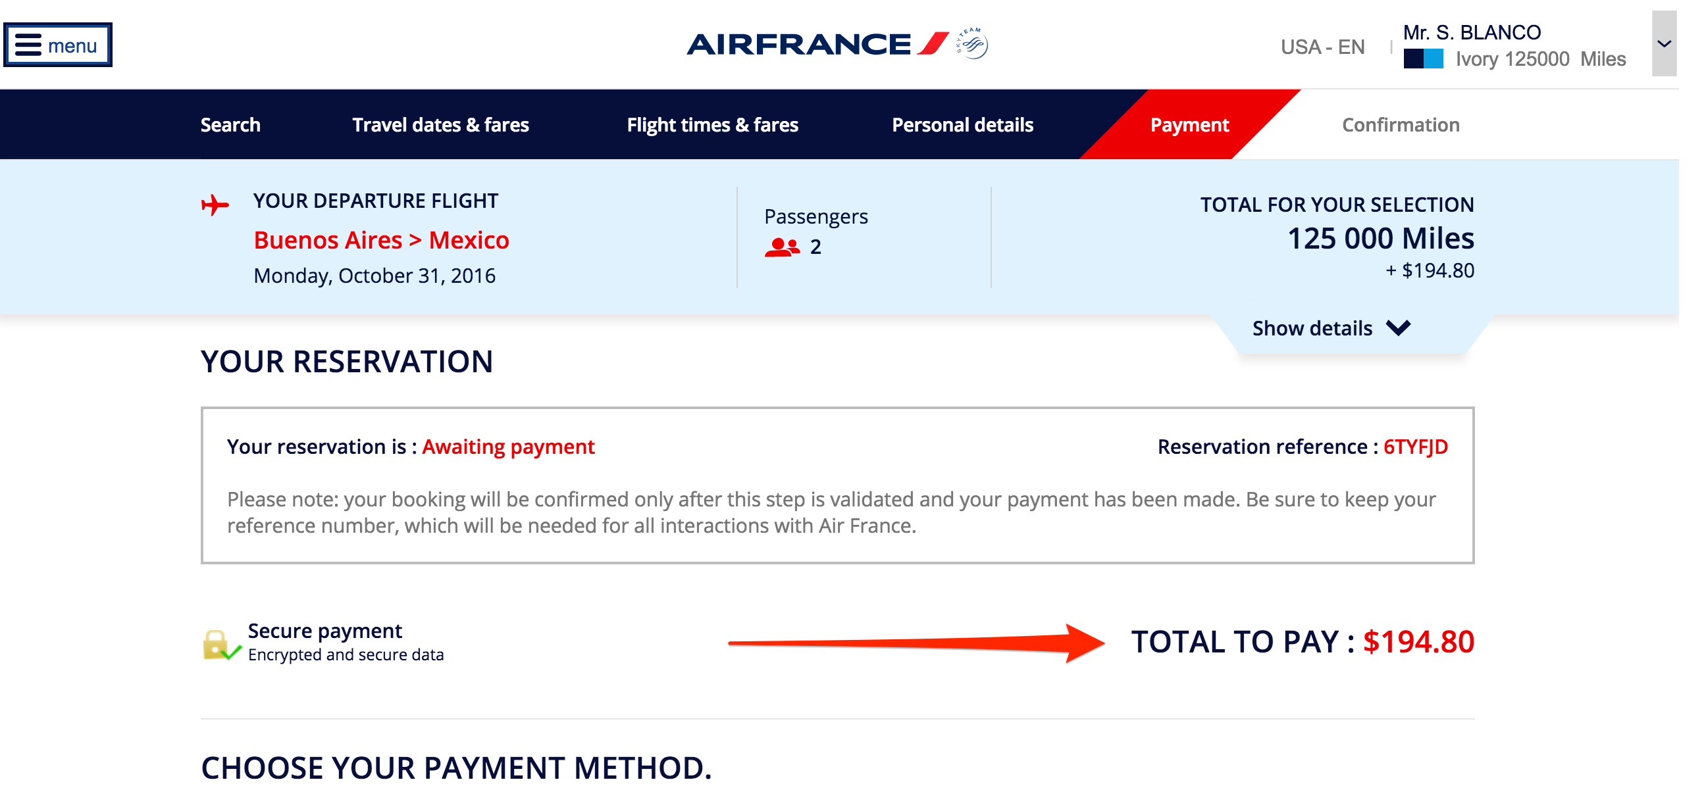Select the Personal details step

pyautogui.click(x=962, y=124)
